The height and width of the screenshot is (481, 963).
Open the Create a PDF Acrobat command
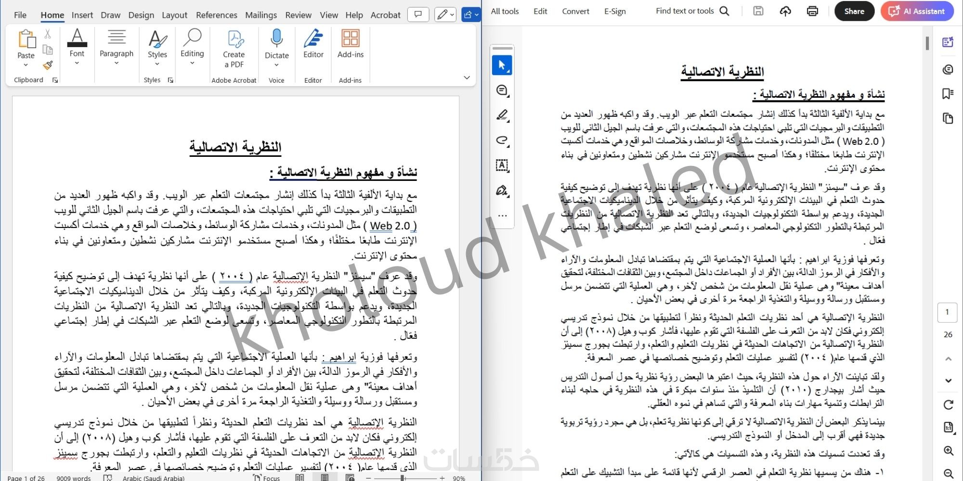click(x=234, y=49)
